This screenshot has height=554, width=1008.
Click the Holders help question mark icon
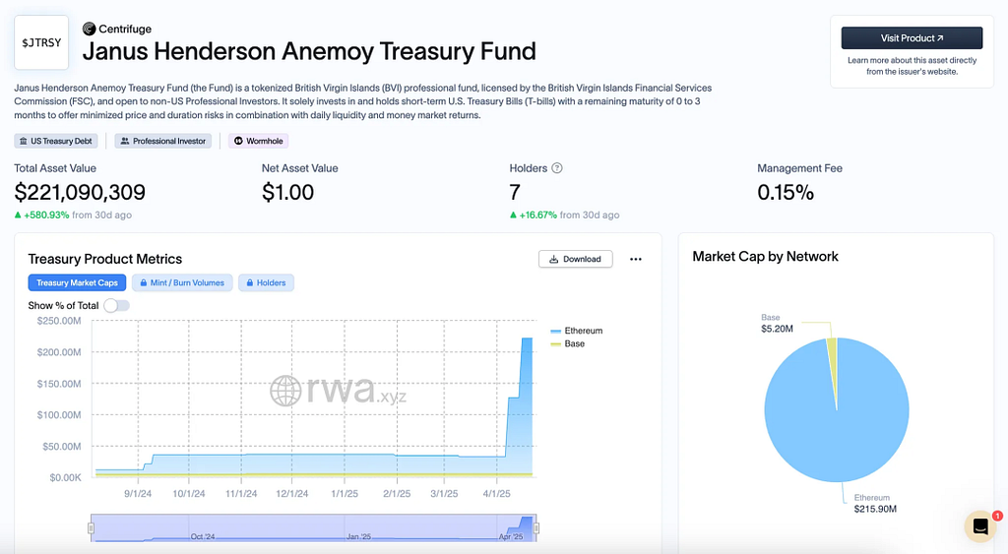557,167
